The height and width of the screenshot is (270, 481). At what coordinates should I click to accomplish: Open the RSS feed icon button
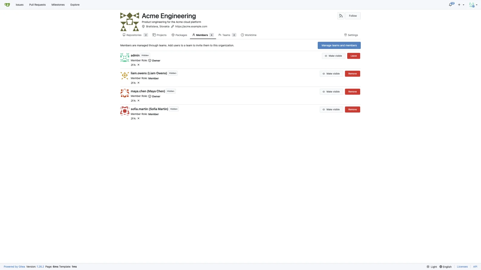341,16
